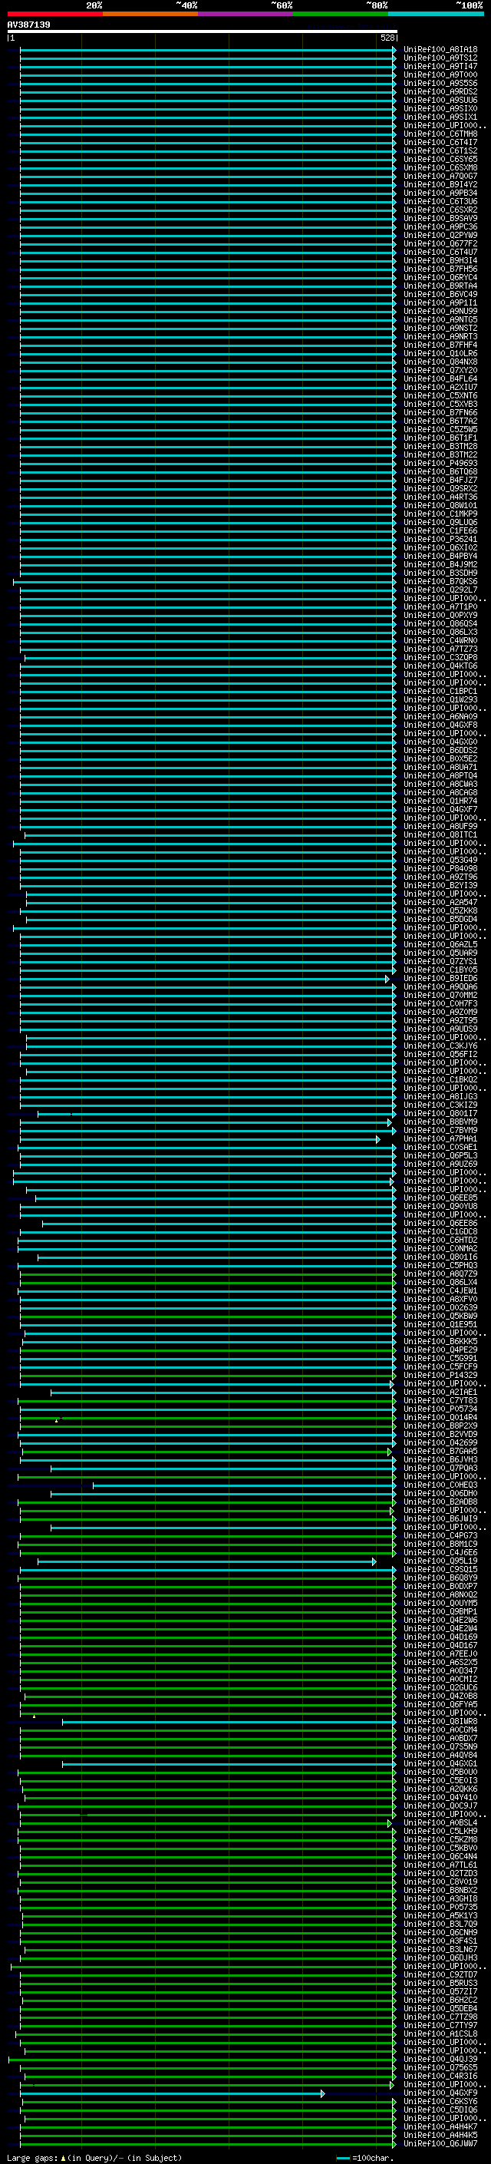Select the UniRef100_O02639 label
The image size is (491, 2164).
click(440, 1308)
